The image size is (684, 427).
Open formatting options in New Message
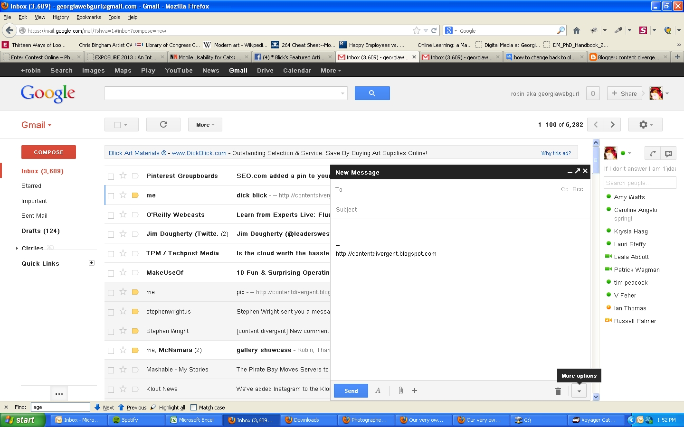tap(378, 390)
